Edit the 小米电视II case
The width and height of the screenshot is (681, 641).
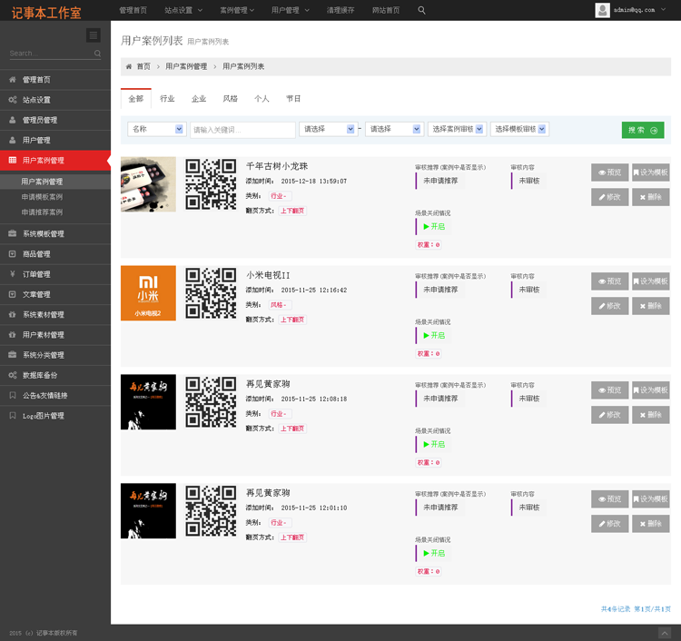tap(610, 306)
